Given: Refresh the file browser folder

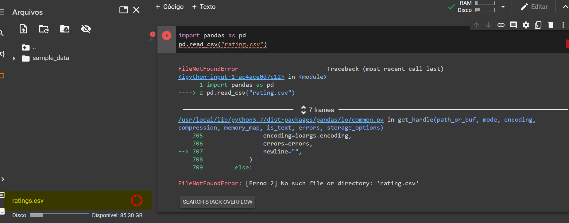Looking at the screenshot, I should coord(44,29).
